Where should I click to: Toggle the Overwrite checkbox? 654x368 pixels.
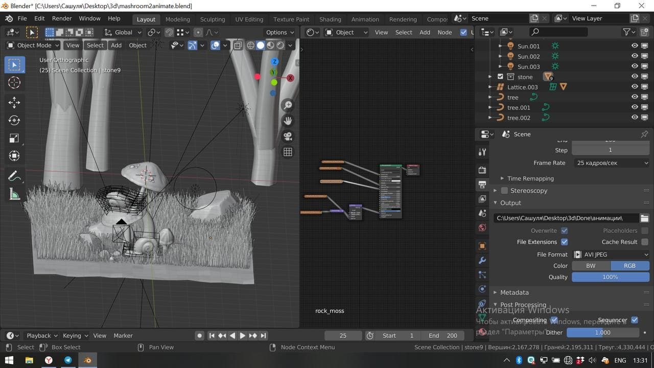564,231
